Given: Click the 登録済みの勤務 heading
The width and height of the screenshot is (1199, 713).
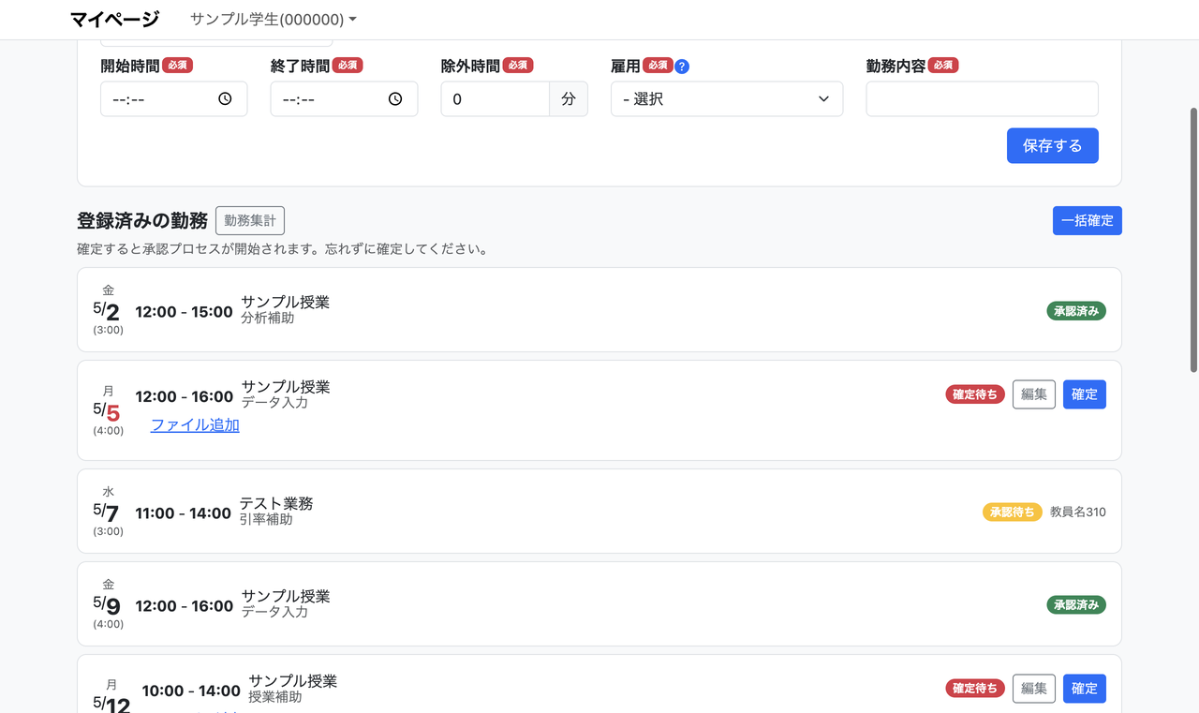Looking at the screenshot, I should tap(142, 221).
